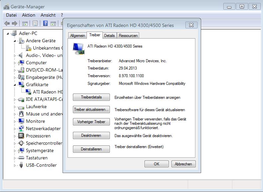The image size is (263, 192).
Task: Click the Prozessoren chip icon
Action: pos(21,136)
